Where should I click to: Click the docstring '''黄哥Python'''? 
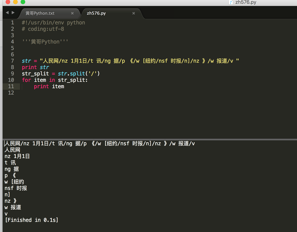click(45, 42)
